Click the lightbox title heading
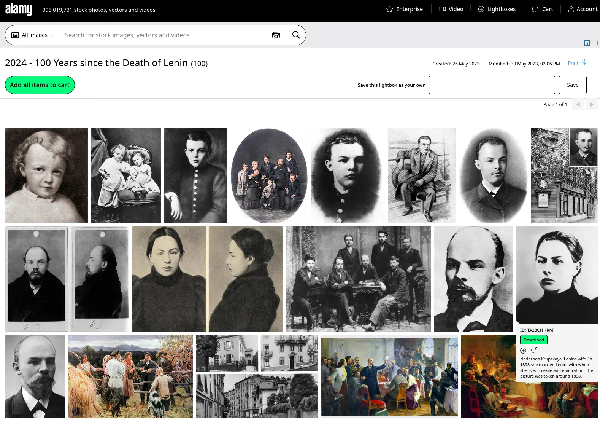 click(106, 63)
